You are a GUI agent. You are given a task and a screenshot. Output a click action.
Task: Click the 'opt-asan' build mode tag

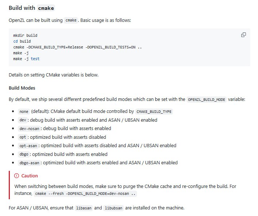tap(28, 146)
